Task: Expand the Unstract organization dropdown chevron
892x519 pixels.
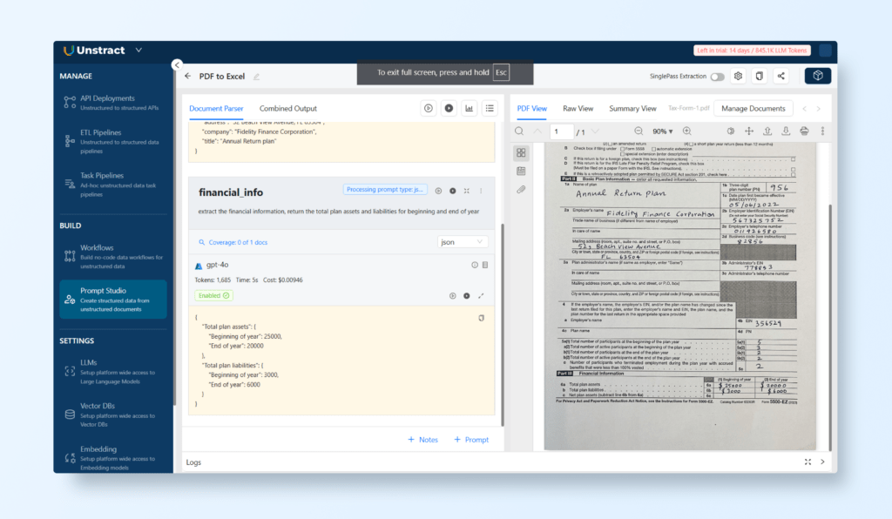Action: pyautogui.click(x=139, y=50)
